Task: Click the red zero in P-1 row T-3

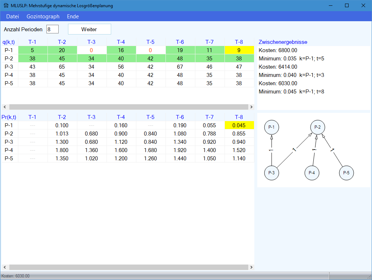Action: 91,50
